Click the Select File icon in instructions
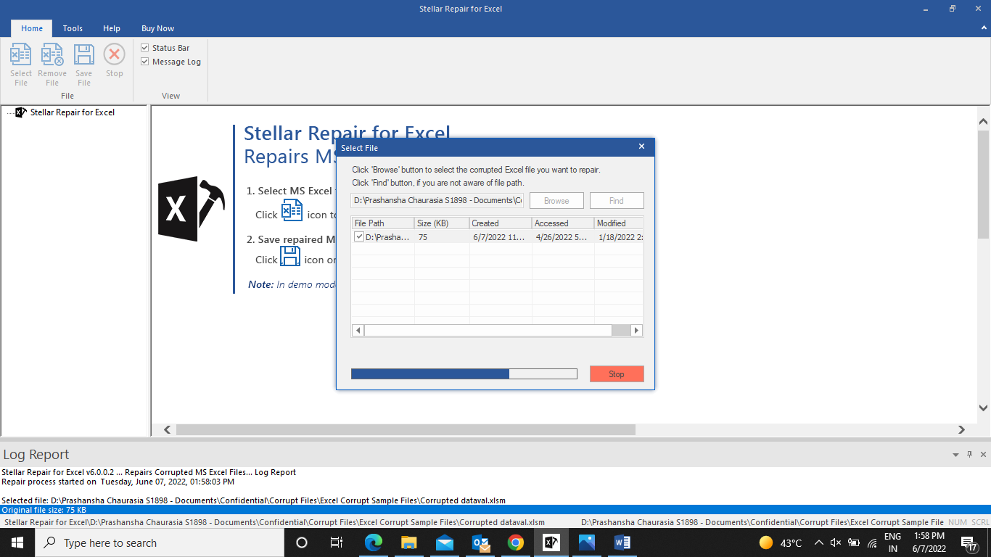 pos(292,210)
